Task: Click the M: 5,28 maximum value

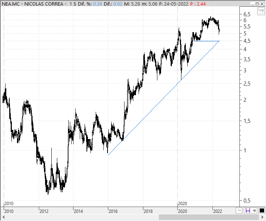Action: coord(132,4)
